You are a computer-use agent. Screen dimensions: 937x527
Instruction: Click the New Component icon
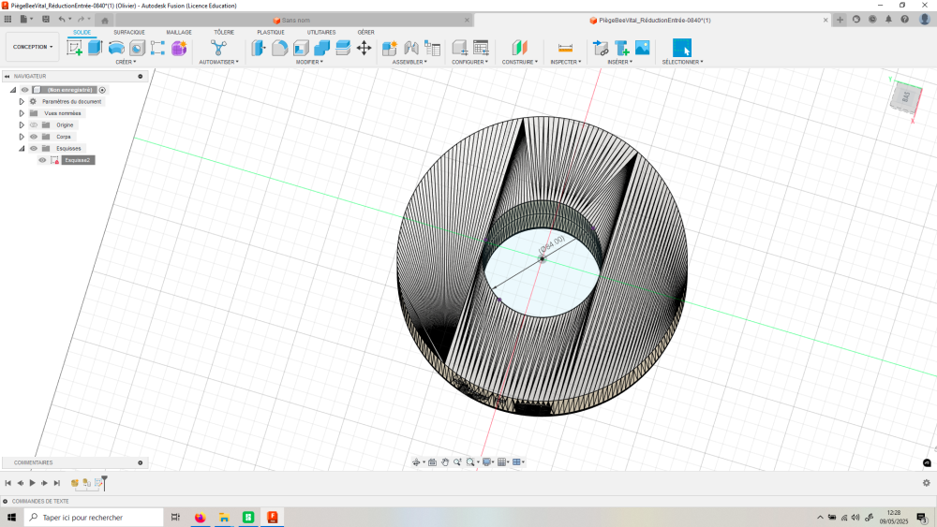(x=390, y=48)
